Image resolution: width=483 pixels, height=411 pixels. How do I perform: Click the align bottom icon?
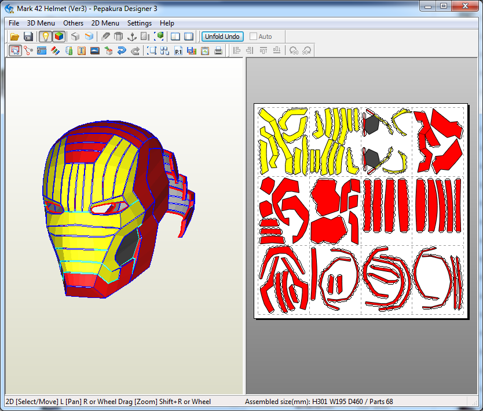tap(277, 50)
